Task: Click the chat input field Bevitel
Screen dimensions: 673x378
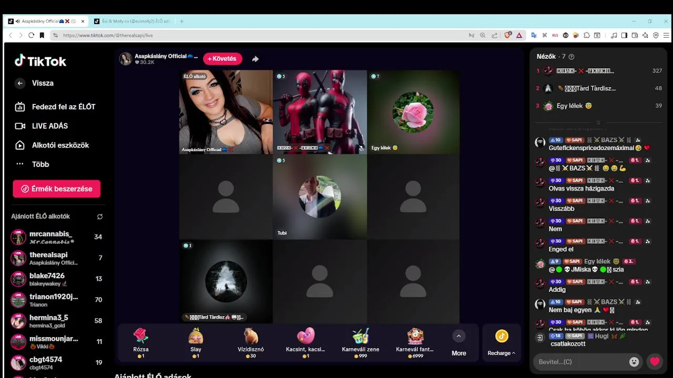Action: (580, 362)
